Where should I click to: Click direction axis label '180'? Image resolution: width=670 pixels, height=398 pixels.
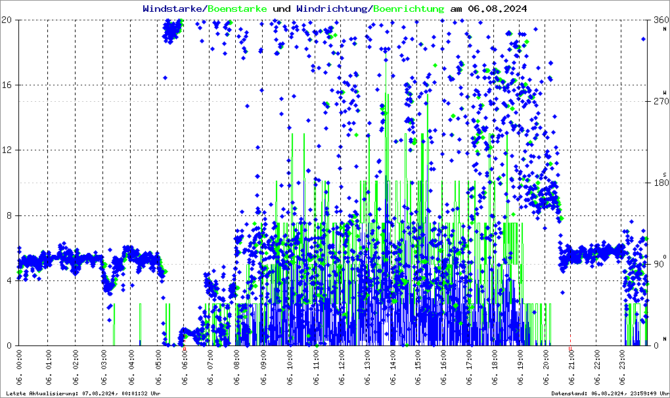[661, 183]
